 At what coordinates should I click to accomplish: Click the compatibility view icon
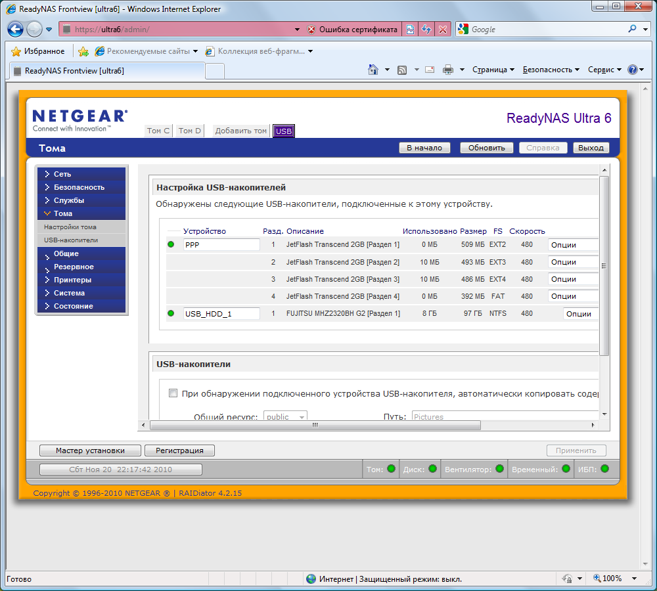pos(410,30)
